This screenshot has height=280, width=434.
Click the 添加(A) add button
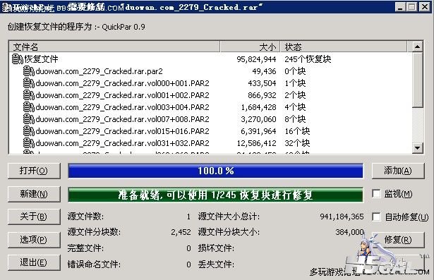398,171
